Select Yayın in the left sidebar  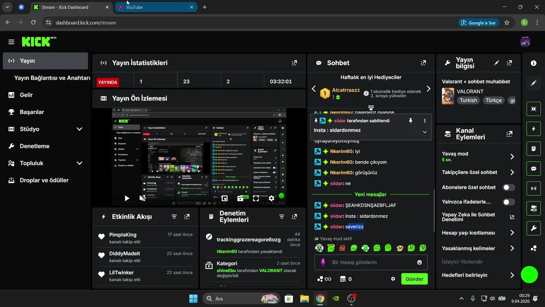[46, 61]
